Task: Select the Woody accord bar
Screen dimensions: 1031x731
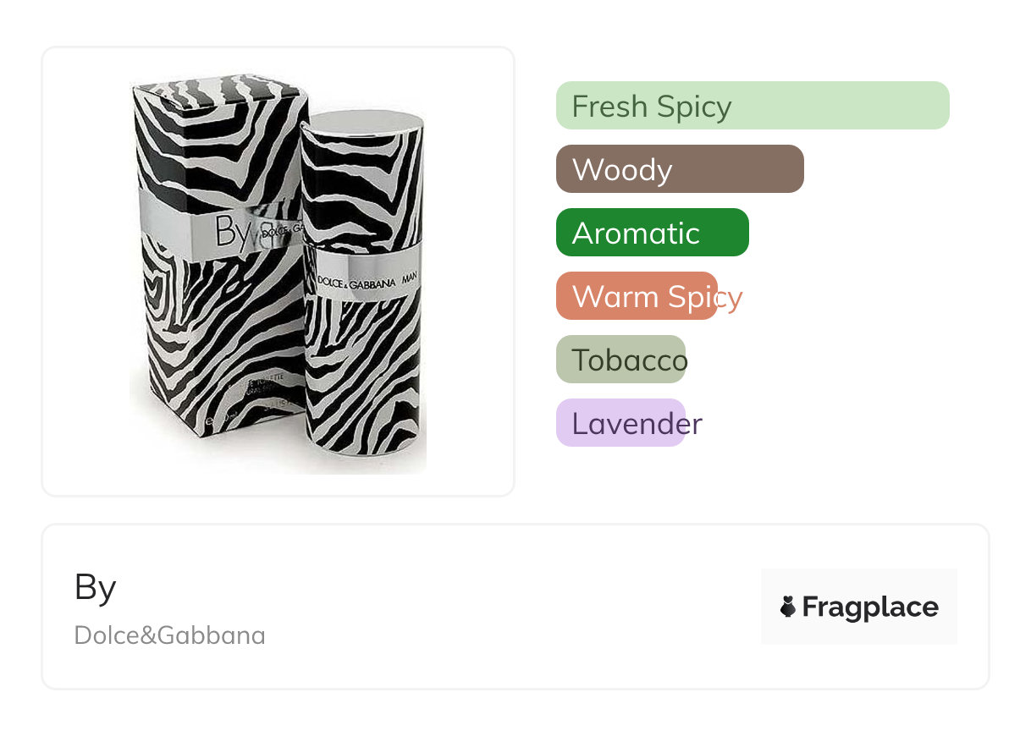Action: pyautogui.click(x=680, y=169)
